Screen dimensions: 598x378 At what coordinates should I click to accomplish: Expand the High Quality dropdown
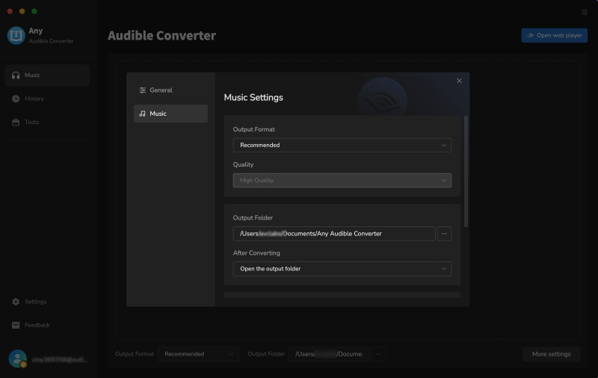(342, 180)
